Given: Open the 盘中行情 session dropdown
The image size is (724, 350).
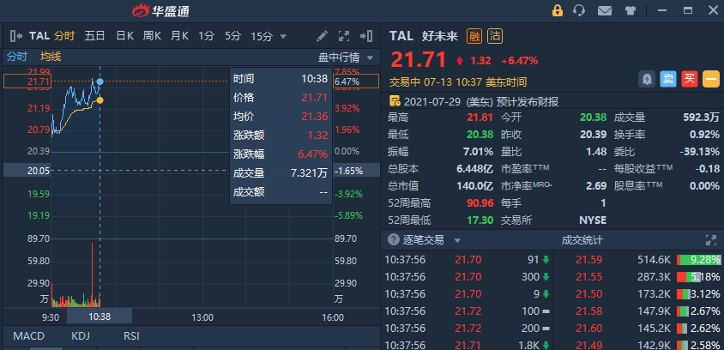Looking at the screenshot, I should [346, 57].
